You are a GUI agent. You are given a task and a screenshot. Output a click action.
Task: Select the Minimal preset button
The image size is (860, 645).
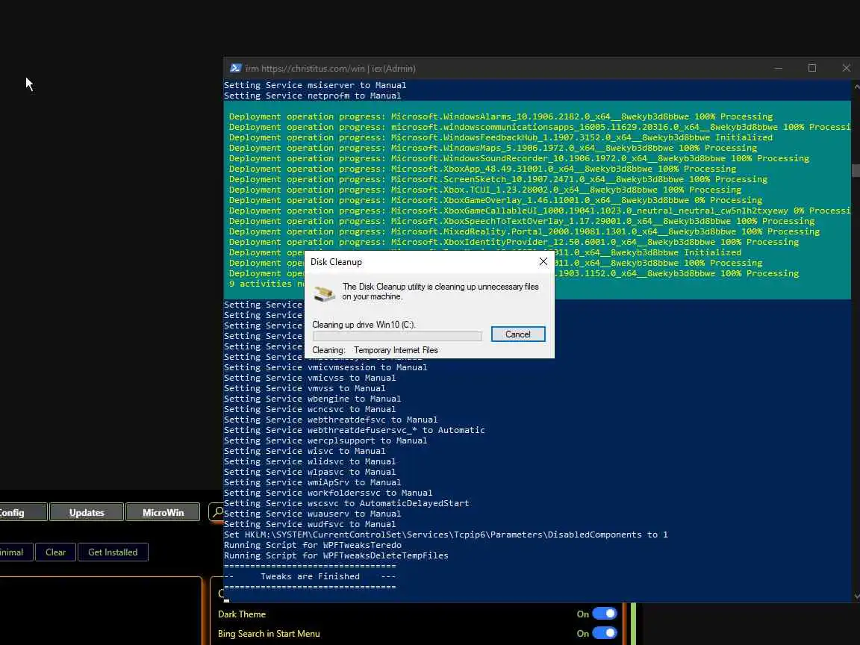point(16,552)
